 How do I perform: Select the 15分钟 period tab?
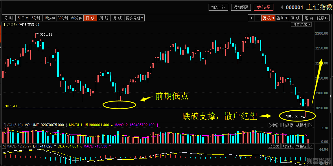[x=49, y=18]
